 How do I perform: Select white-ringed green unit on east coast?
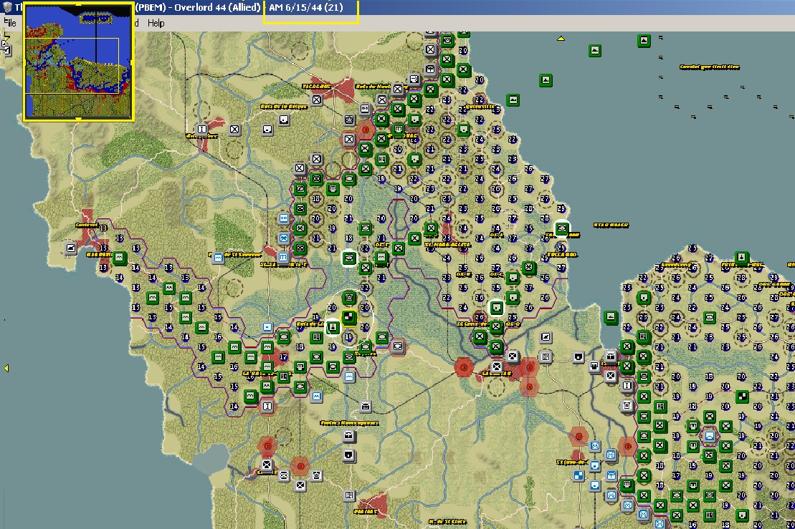[562, 229]
